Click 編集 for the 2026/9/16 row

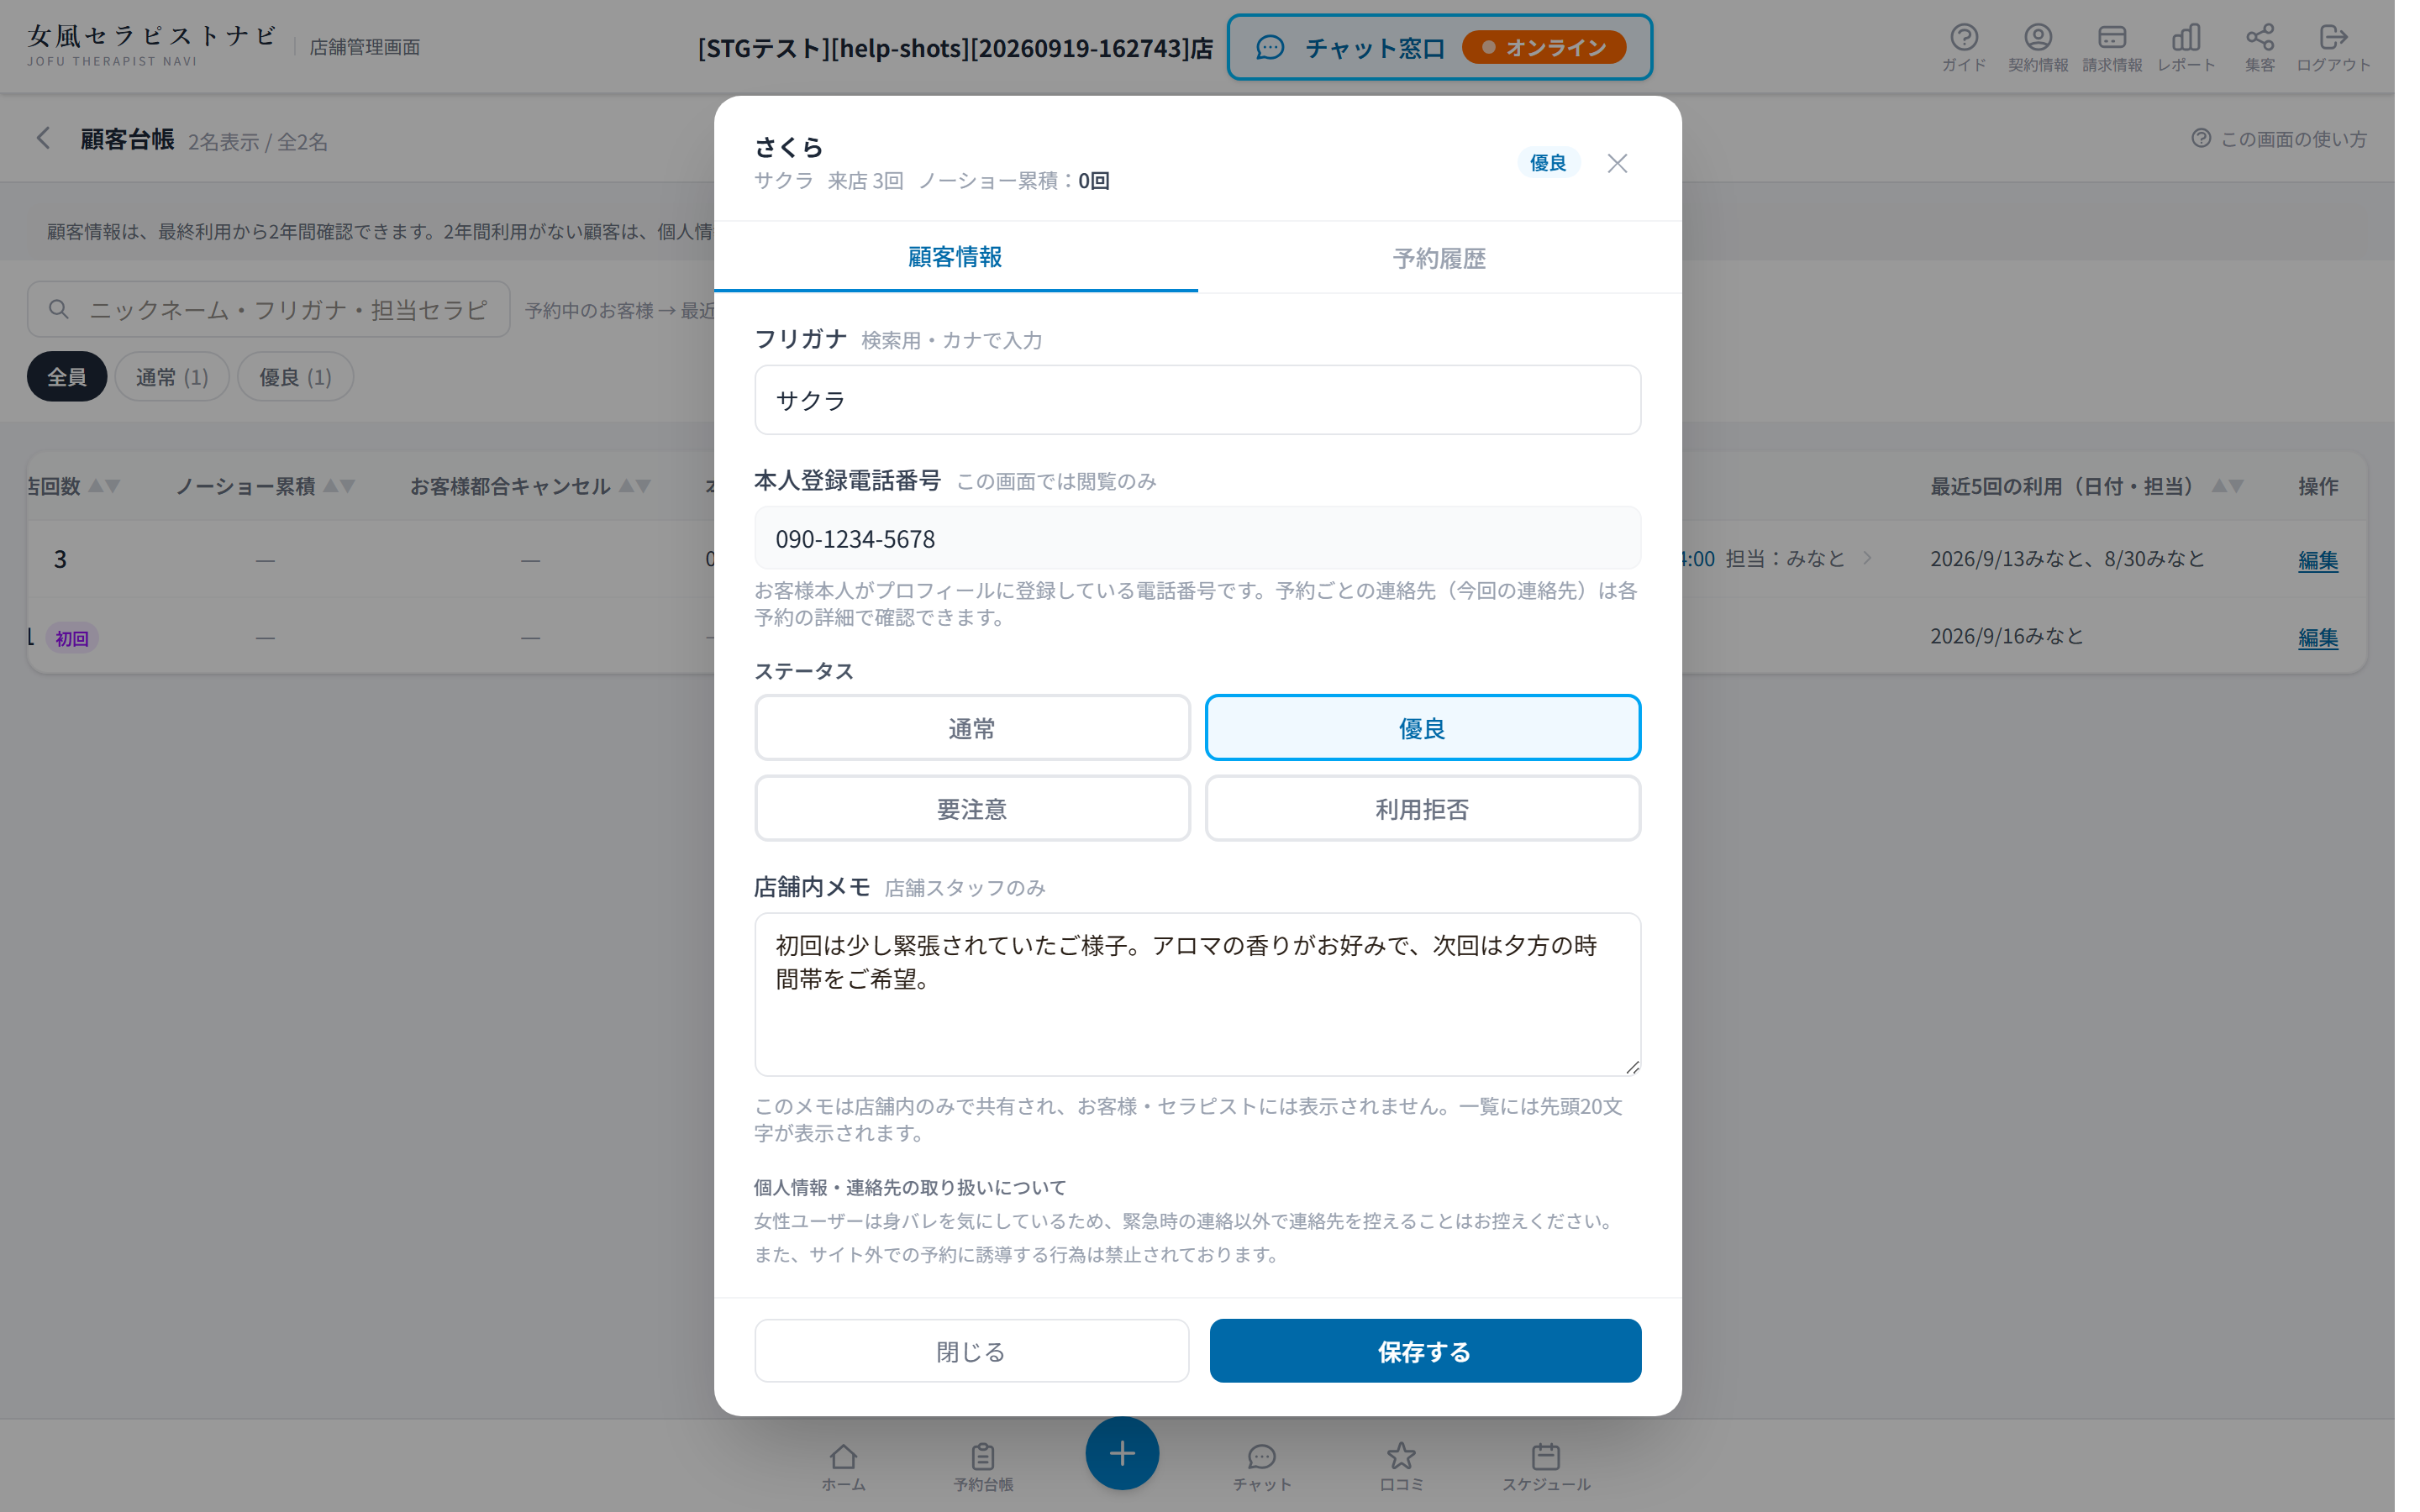coord(2317,638)
